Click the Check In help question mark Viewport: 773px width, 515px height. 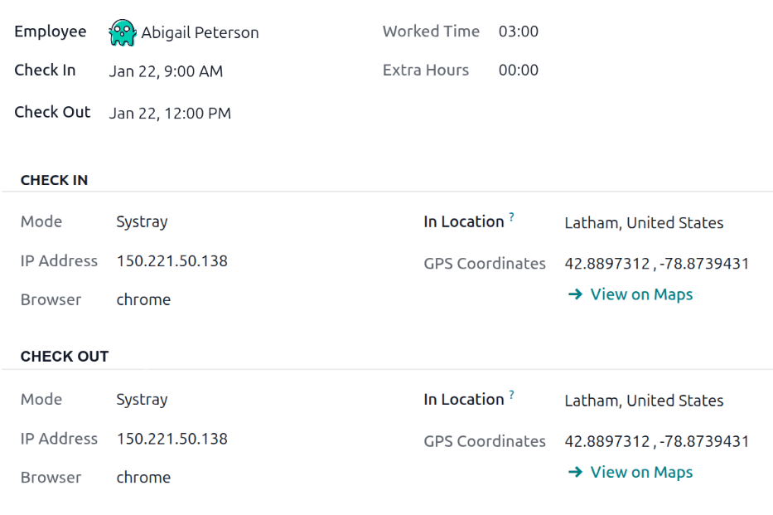coord(512,218)
